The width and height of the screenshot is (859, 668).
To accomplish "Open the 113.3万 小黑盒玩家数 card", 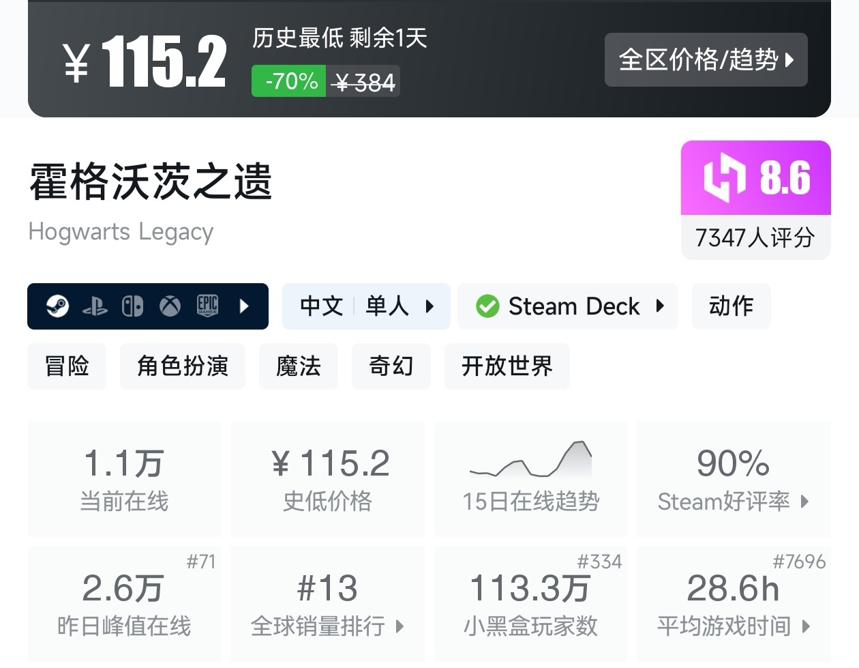I will [530, 604].
